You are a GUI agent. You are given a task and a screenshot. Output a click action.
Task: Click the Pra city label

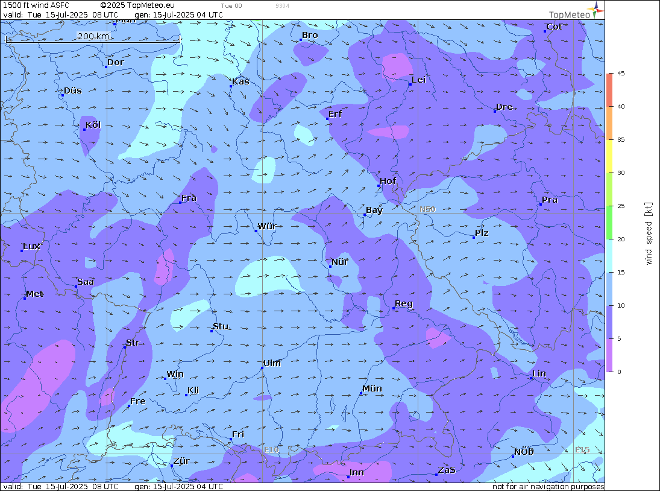549,200
